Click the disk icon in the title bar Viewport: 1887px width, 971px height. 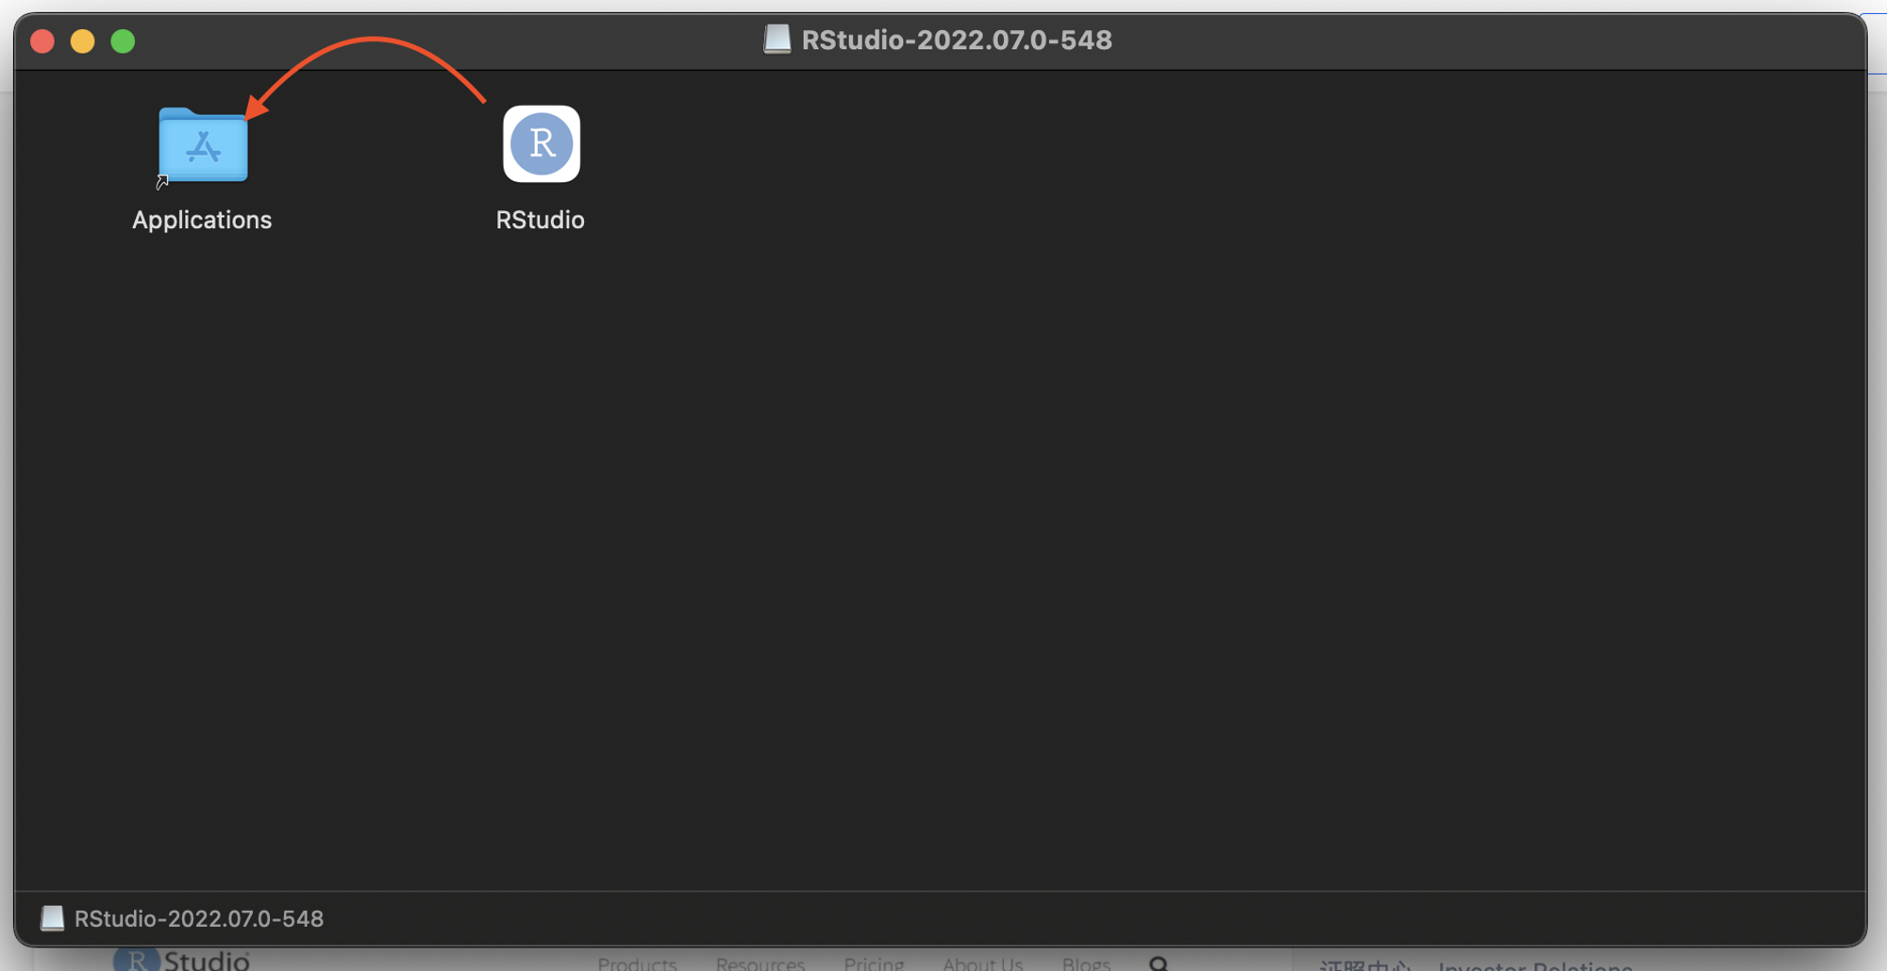pyautogui.click(x=777, y=40)
